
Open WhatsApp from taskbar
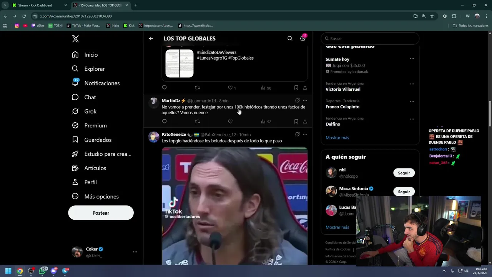pyautogui.click(x=43, y=271)
